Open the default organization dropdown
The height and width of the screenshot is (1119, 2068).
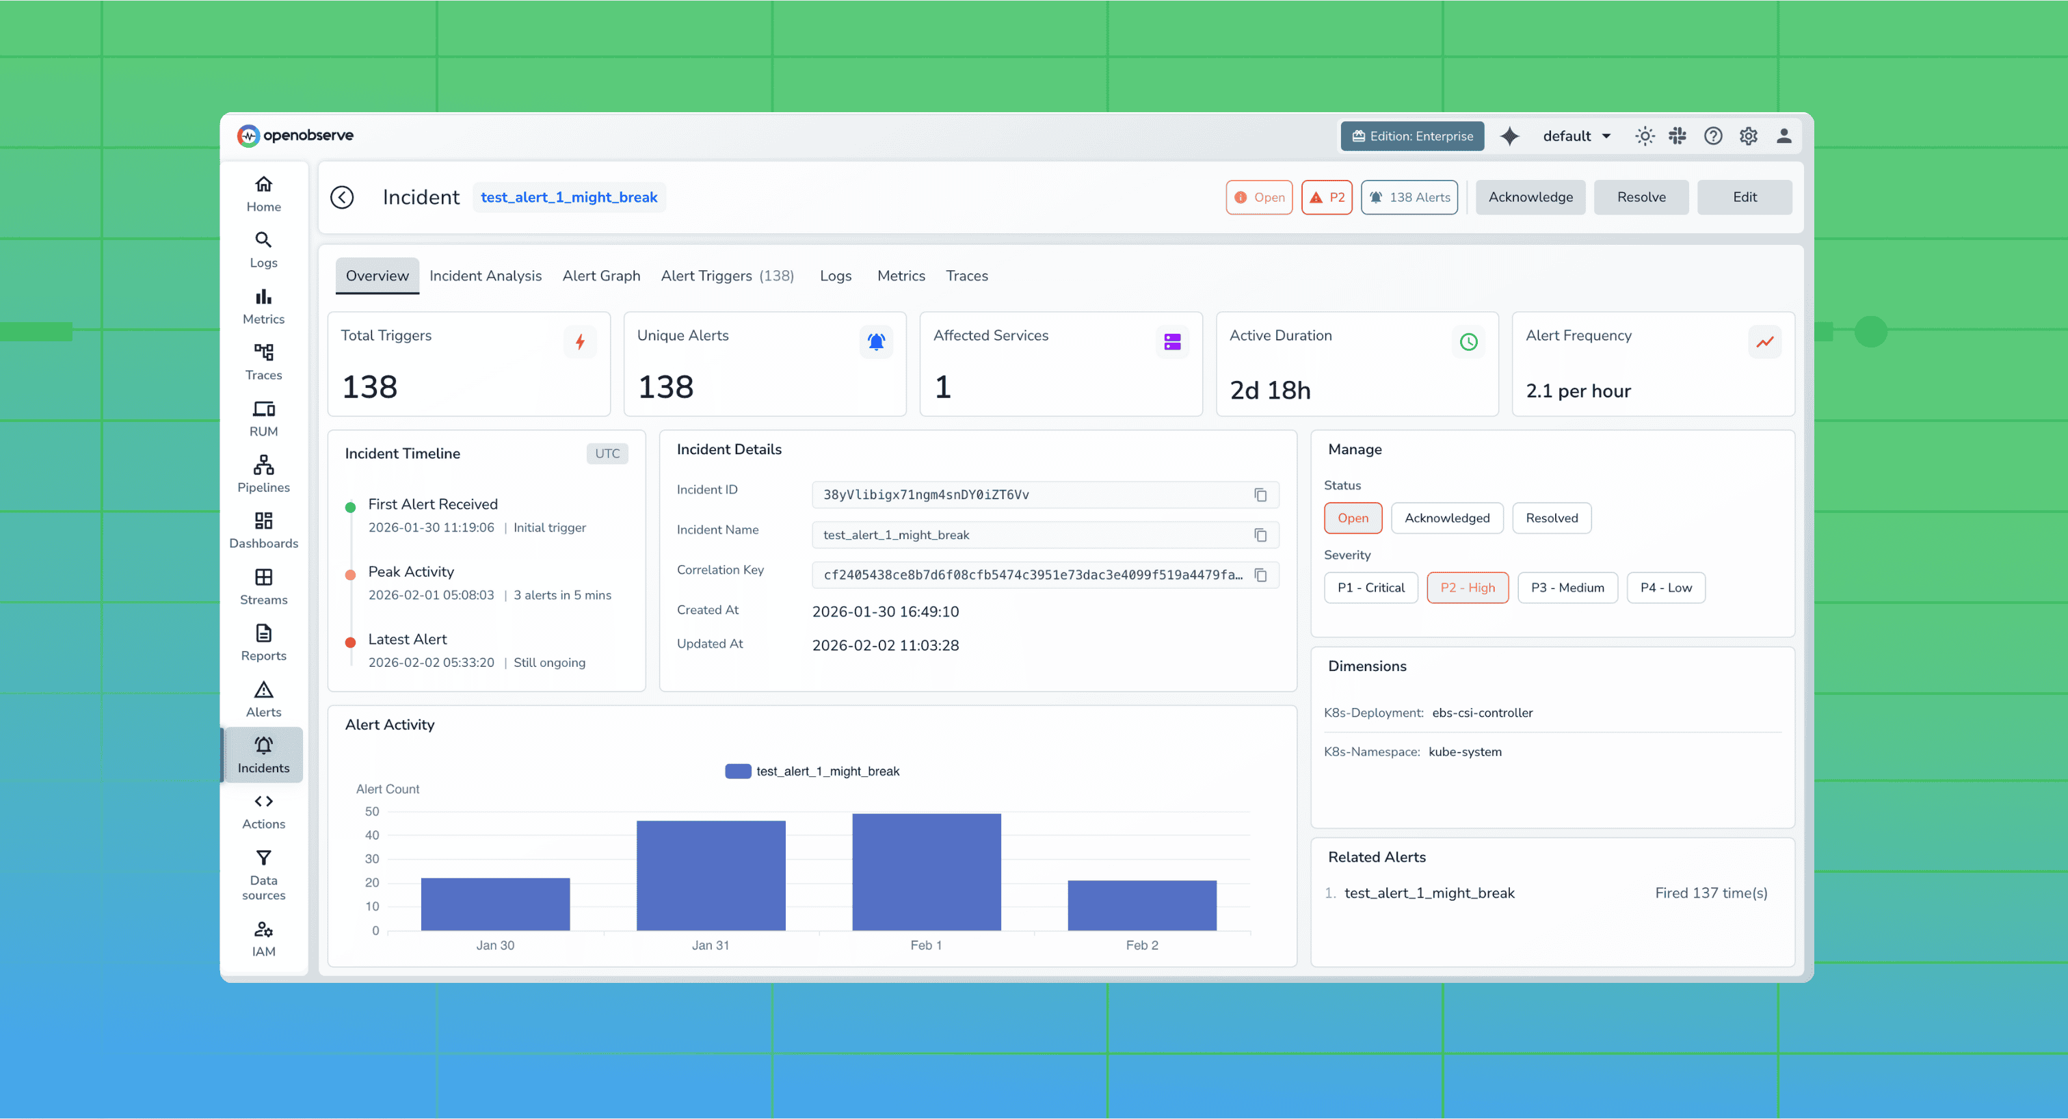tap(1575, 135)
